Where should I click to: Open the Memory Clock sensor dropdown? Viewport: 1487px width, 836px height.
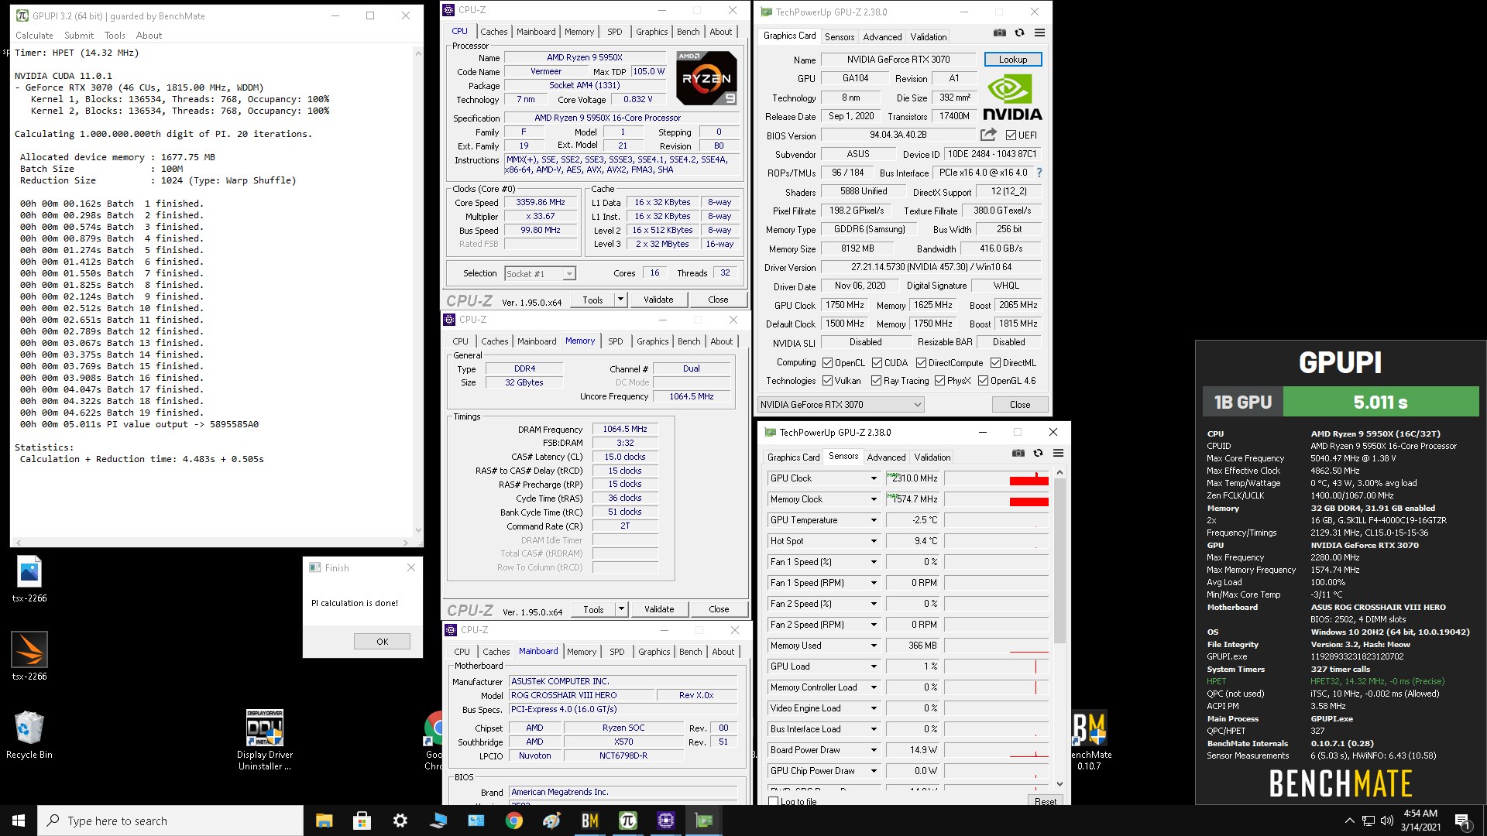(874, 499)
